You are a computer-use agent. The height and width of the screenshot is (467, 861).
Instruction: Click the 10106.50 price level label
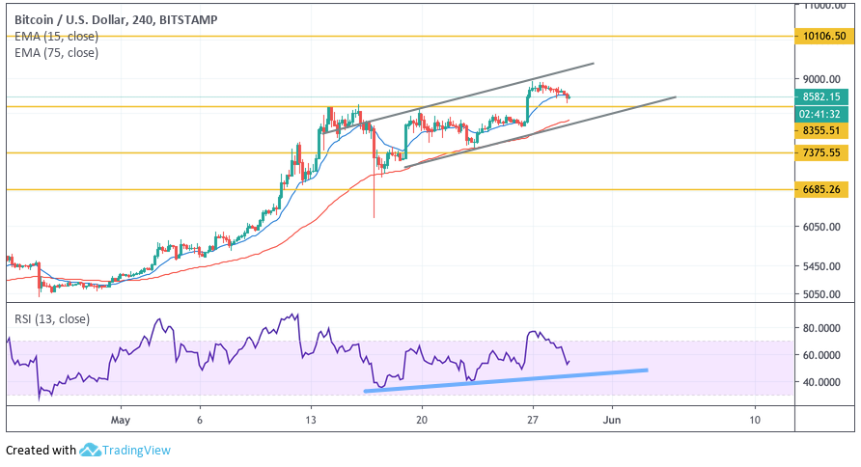tap(823, 37)
